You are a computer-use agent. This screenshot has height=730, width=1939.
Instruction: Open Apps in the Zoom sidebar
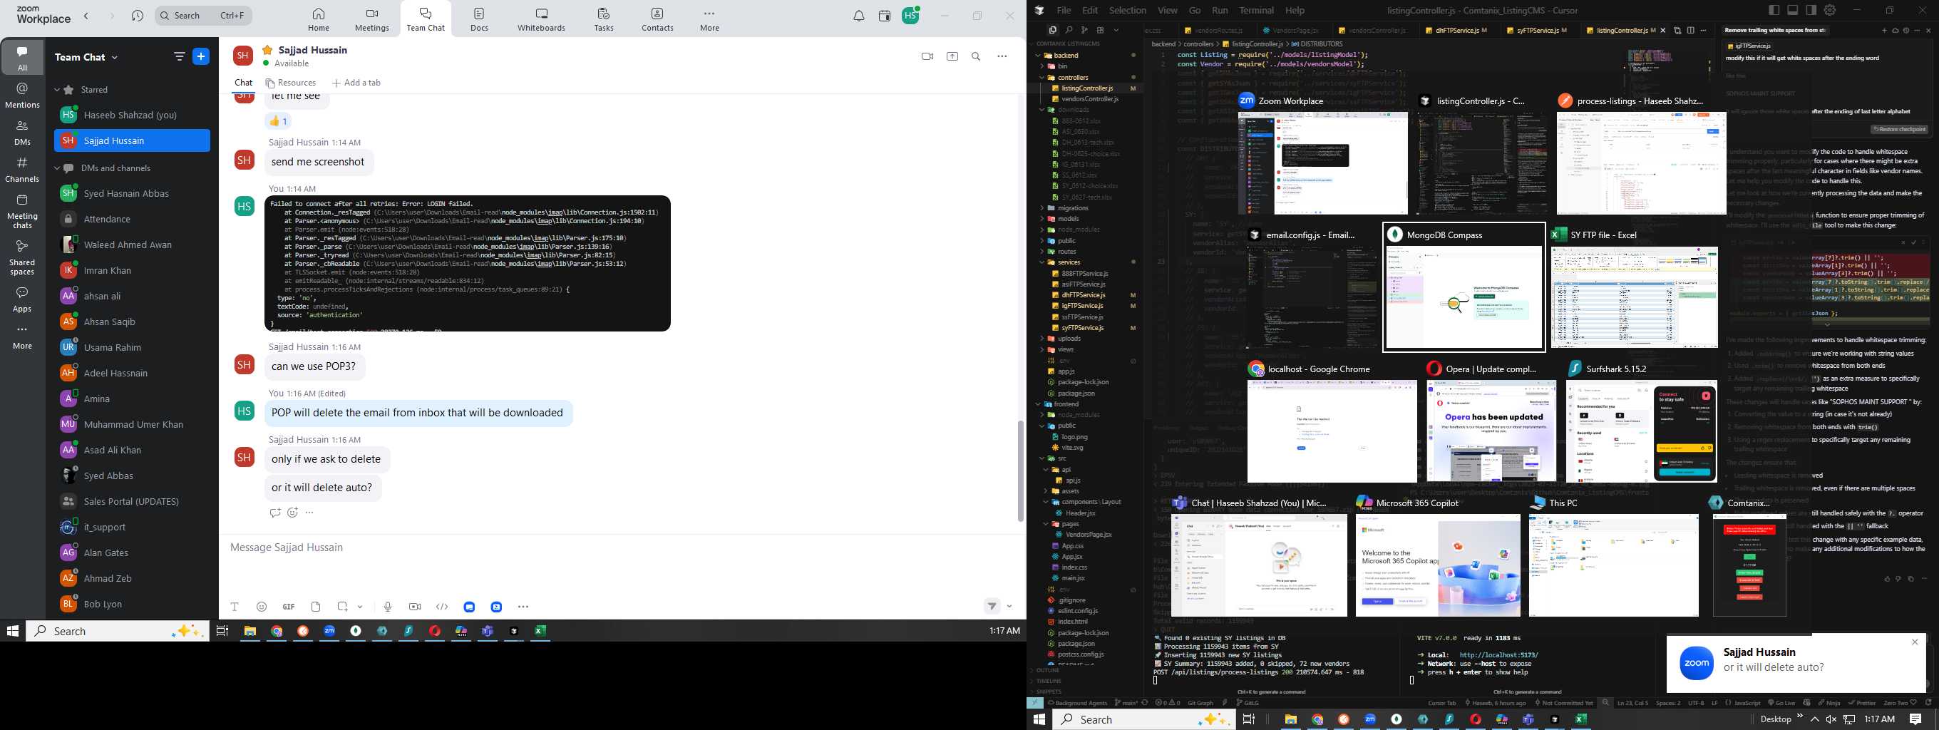(x=22, y=299)
